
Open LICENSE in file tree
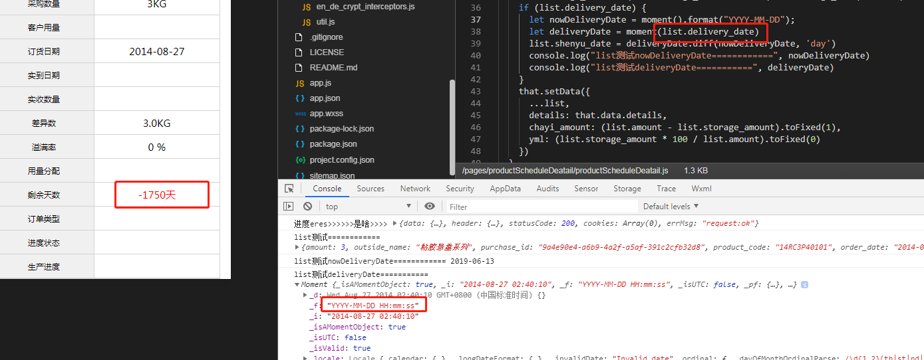tap(327, 52)
